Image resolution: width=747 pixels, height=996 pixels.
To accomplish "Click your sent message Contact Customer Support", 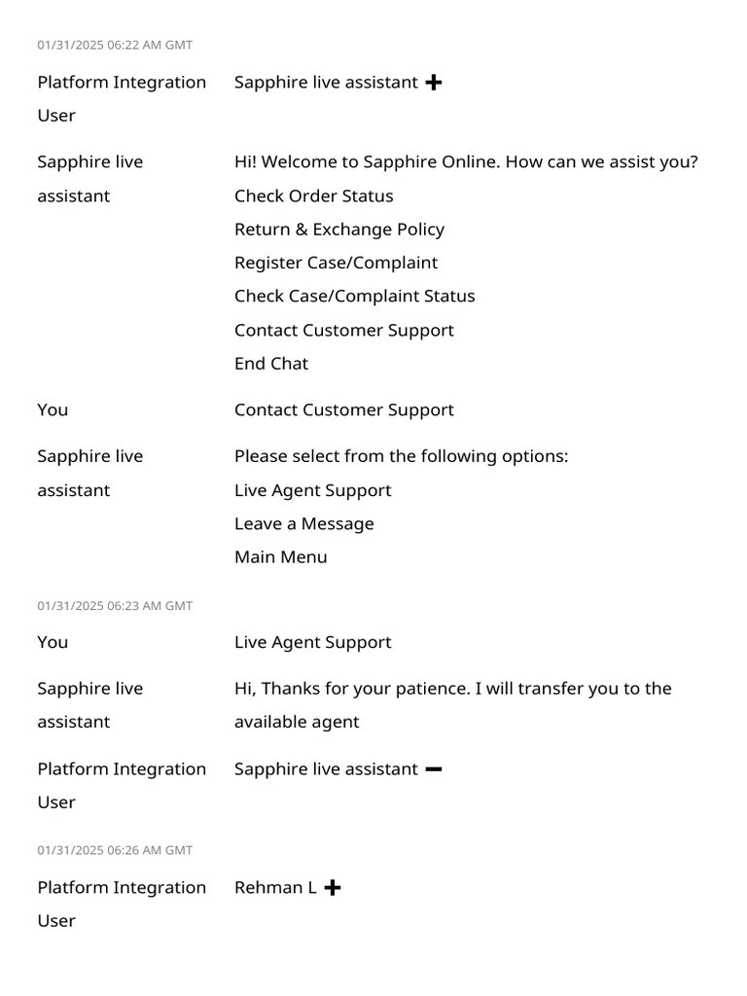I will [x=344, y=410].
